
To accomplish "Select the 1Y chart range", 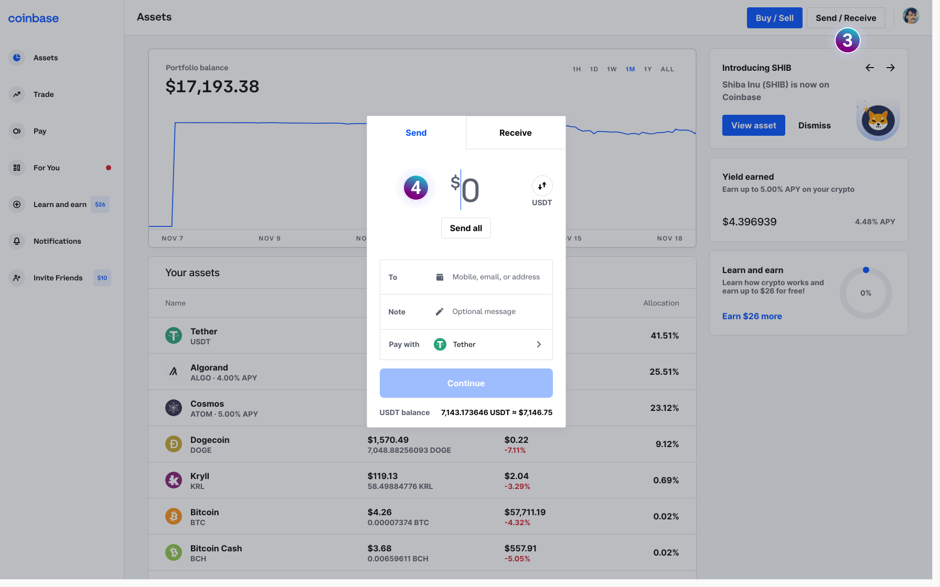I will [648, 69].
